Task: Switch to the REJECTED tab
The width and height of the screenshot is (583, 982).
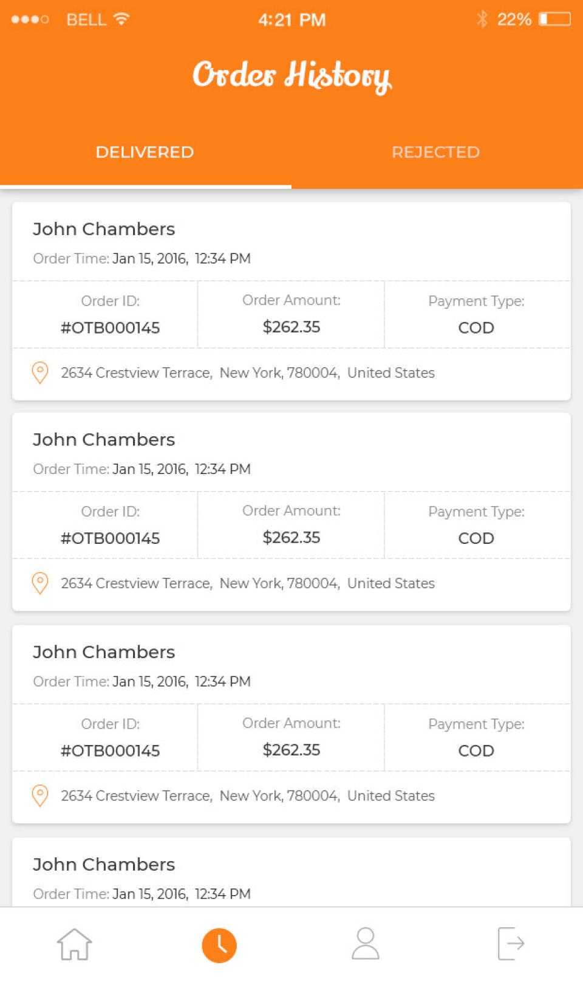Action: point(435,152)
